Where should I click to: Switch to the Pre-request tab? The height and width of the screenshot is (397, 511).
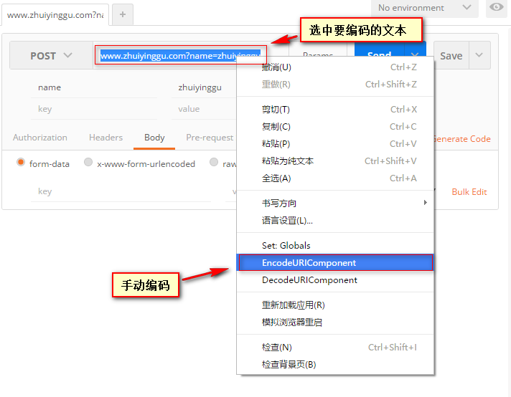coord(210,138)
